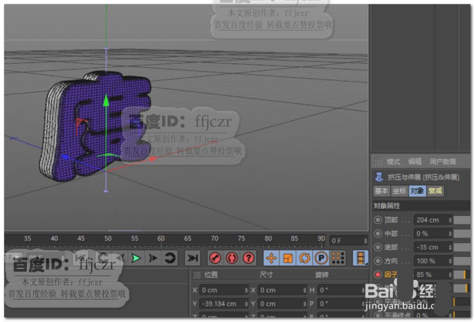This screenshot has height=322, width=475.
Task: Click the red question-mark keyframe selection icon
Action: (x=248, y=258)
